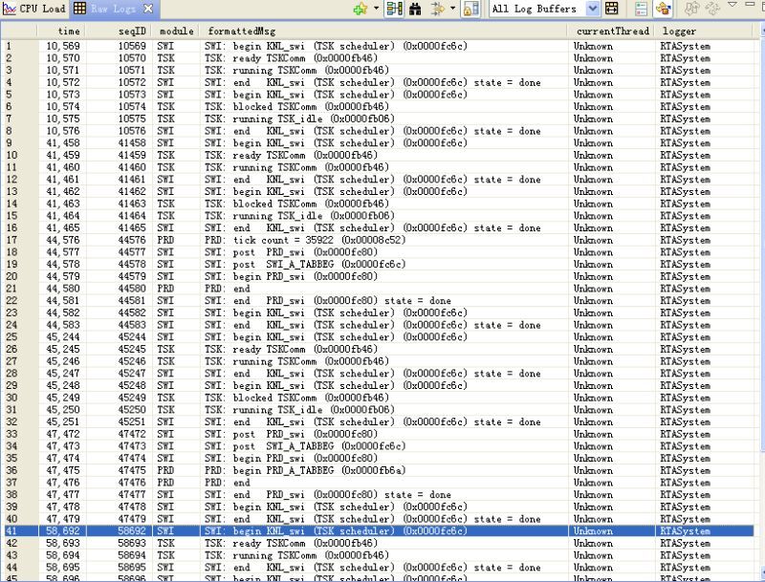
Task: Select 'SWI: post PRD_swi' in row 18
Action: coord(291,252)
